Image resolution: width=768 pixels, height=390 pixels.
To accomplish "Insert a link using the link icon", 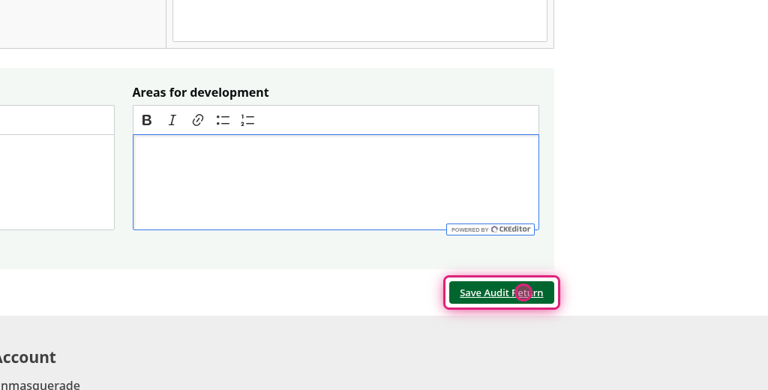I will [197, 120].
